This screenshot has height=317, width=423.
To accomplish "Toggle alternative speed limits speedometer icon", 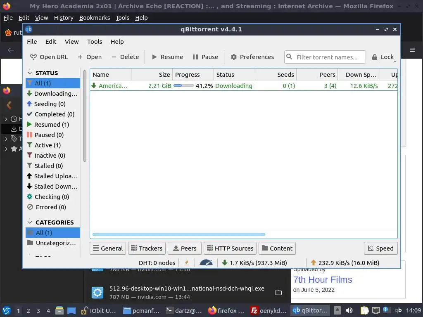I will [206, 263].
